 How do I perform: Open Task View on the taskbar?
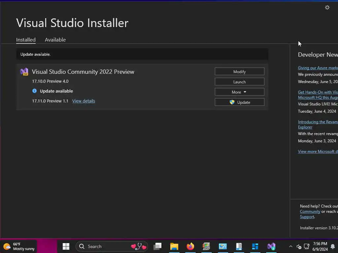(x=157, y=246)
